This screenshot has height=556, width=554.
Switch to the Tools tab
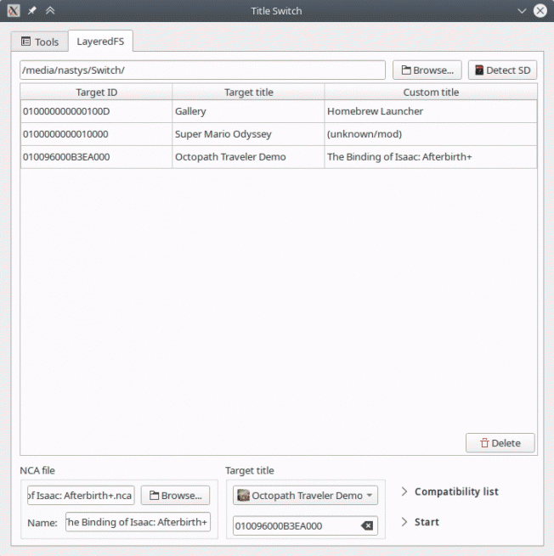click(40, 42)
